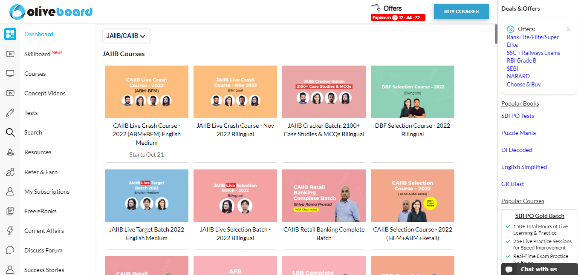
Task: Open JAIIB Live Selection Batch thumbnail
Action: pos(235,195)
